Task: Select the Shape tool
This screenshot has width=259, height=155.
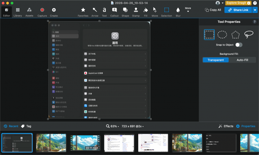Action: click(x=125, y=12)
